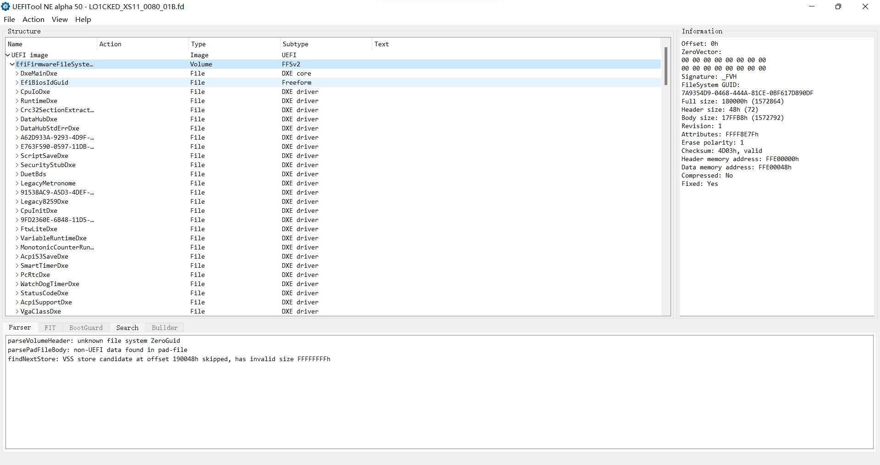
Task: Click the Checksum line in Information panel
Action: [721, 151]
